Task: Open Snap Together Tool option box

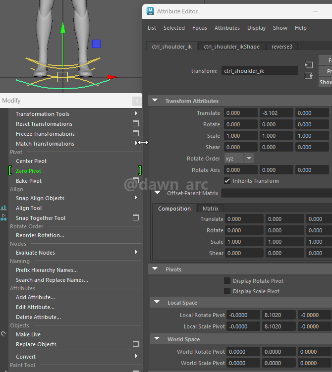Action: [x=136, y=217]
